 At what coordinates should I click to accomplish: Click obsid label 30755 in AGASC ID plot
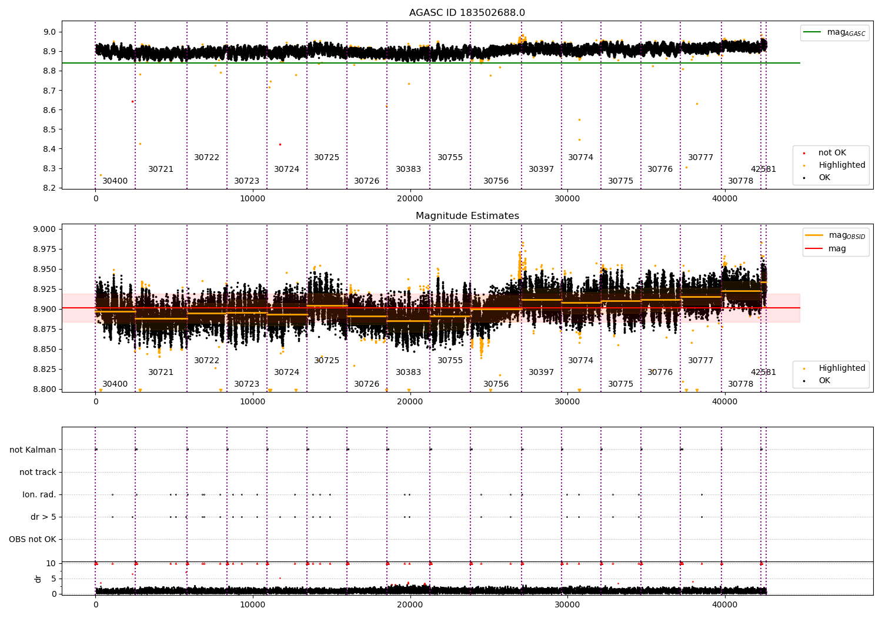450,158
